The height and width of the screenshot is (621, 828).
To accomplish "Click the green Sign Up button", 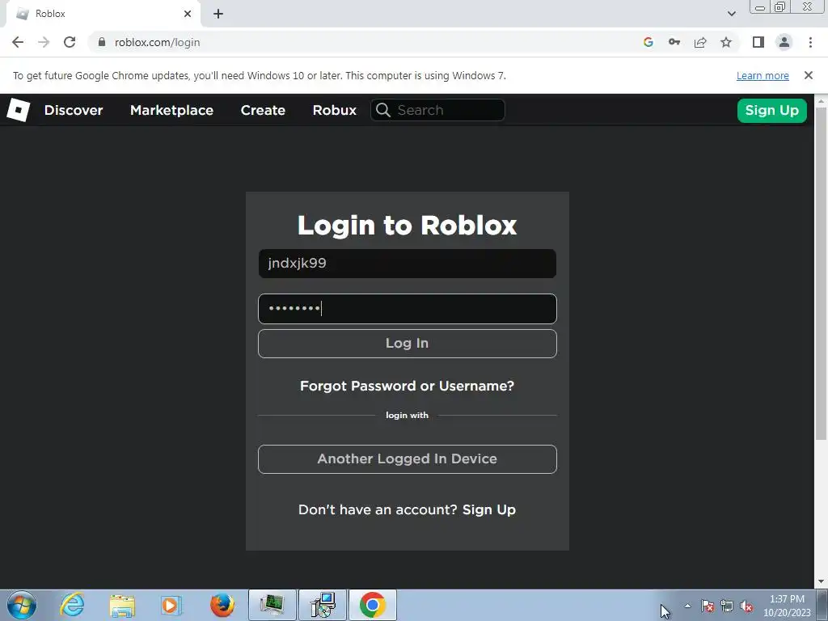I will click(x=772, y=110).
